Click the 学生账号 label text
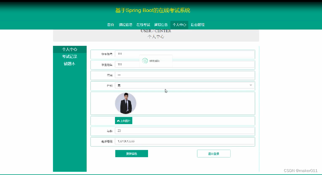The height and width of the screenshot is (175, 322). click(107, 54)
